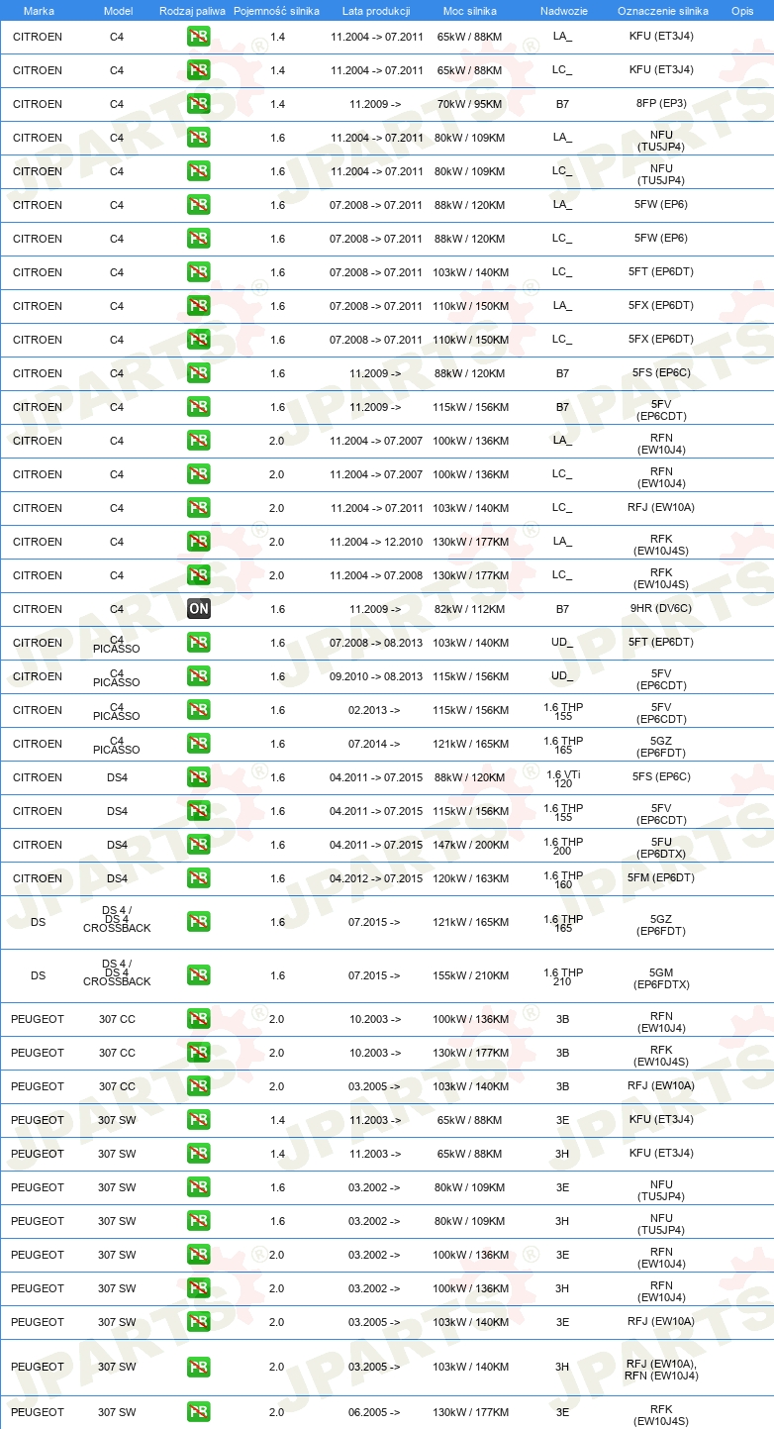Select the 09.2010 -> 08.2013 date cell
Viewport: 774px width, 1429px height.
click(376, 677)
